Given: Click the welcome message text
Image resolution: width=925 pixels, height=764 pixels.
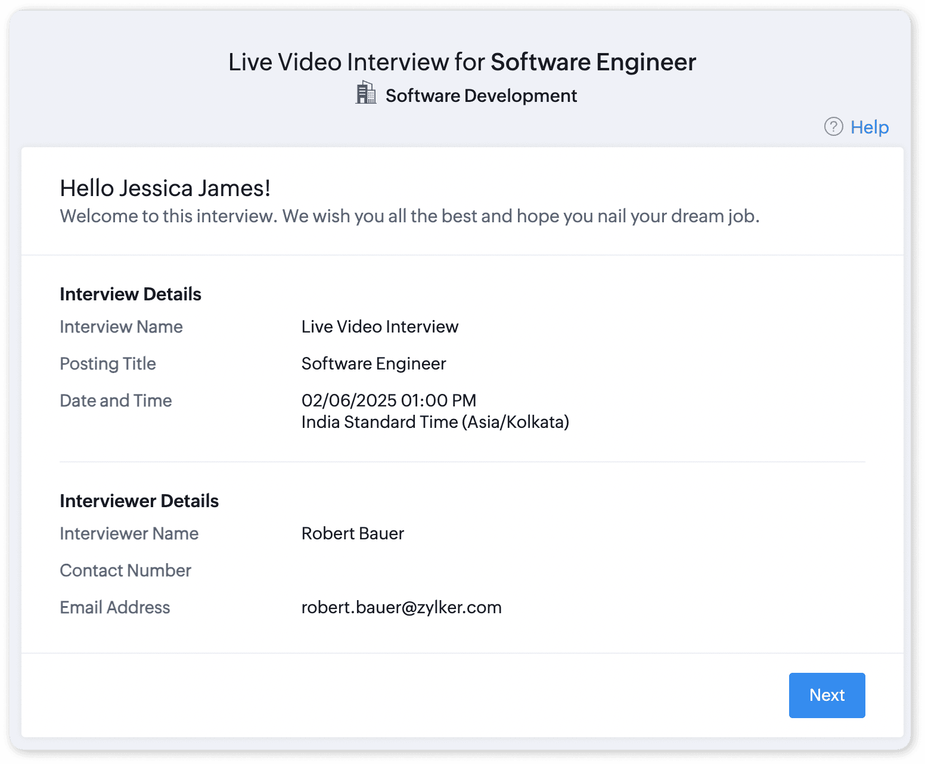Looking at the screenshot, I should coord(409,216).
